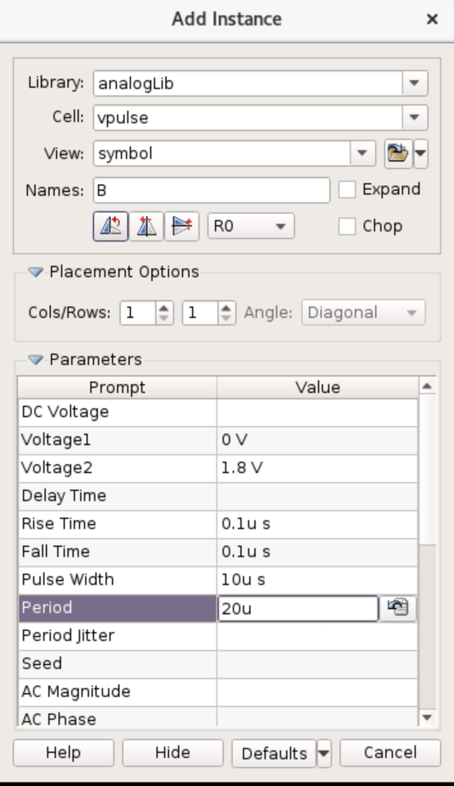
Task: Reset values with the Defaults button
Action: coord(275,753)
